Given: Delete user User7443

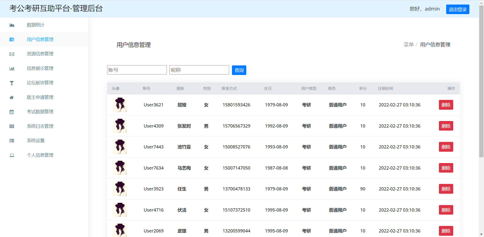Looking at the screenshot, I should (446, 147).
